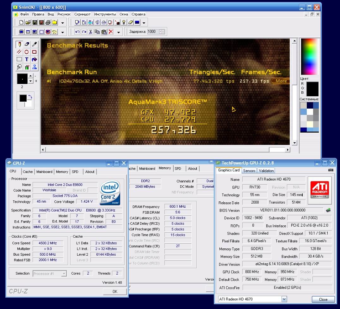Click the Undo arrow icon
The image size is (340, 309).
(x=77, y=32)
